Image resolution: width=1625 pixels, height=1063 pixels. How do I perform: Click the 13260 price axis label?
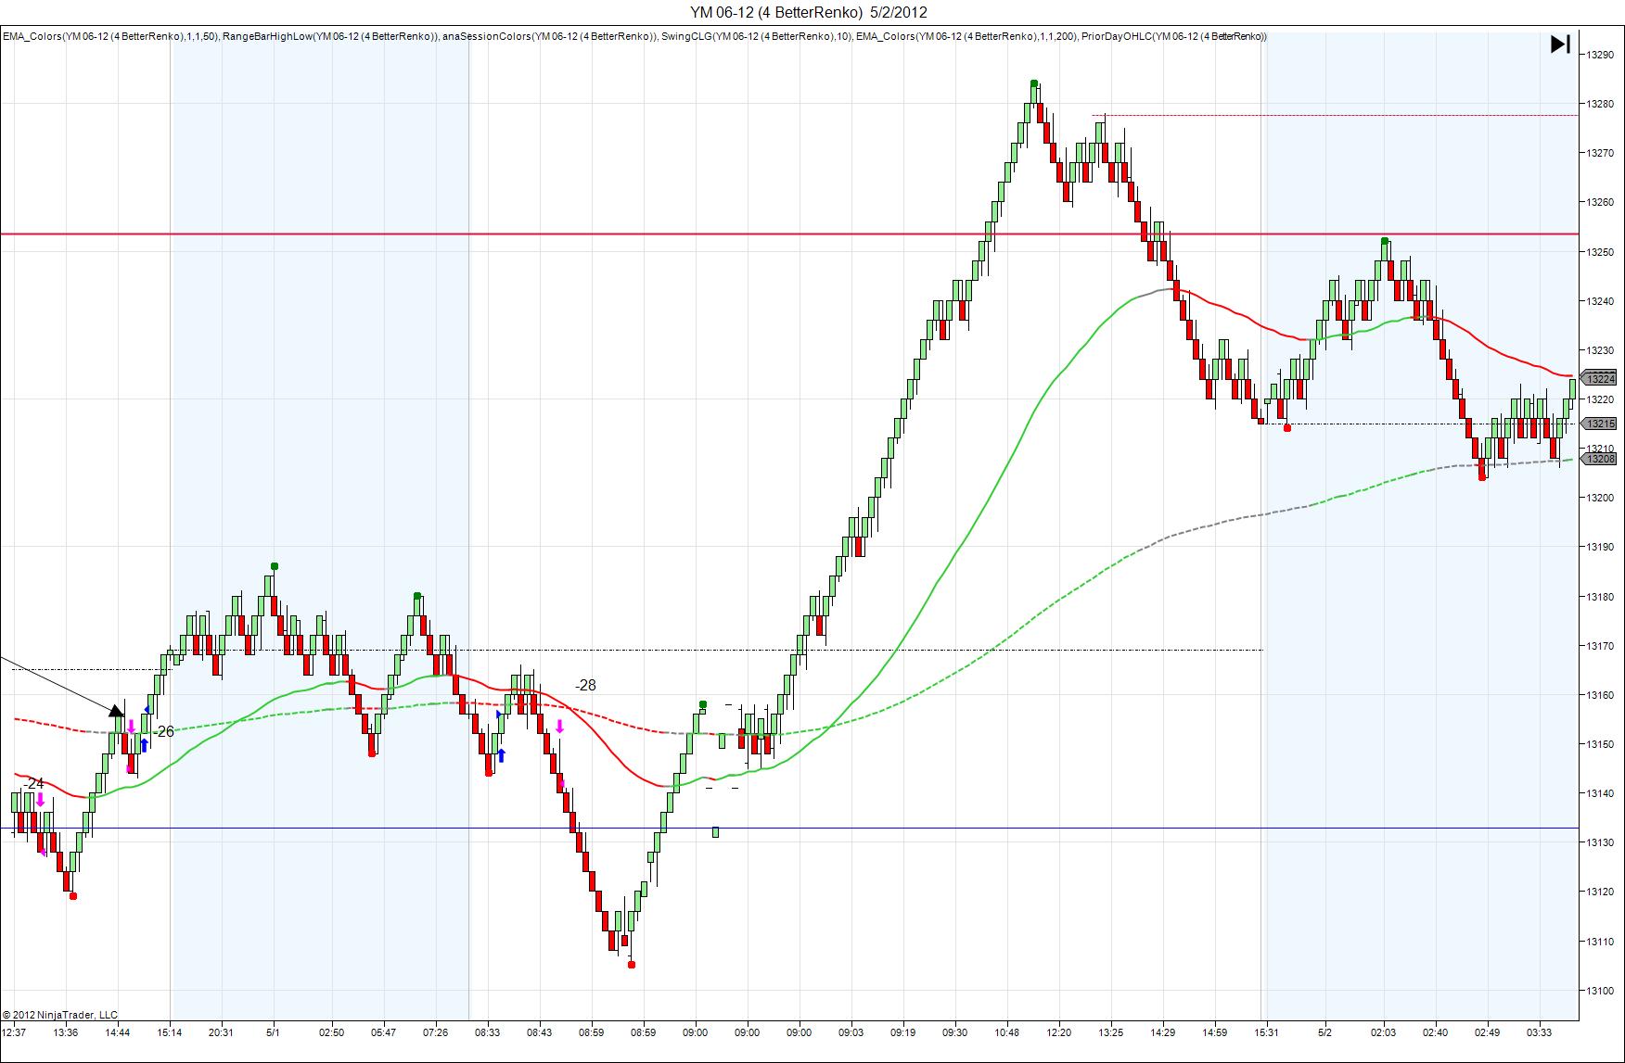(x=1600, y=202)
